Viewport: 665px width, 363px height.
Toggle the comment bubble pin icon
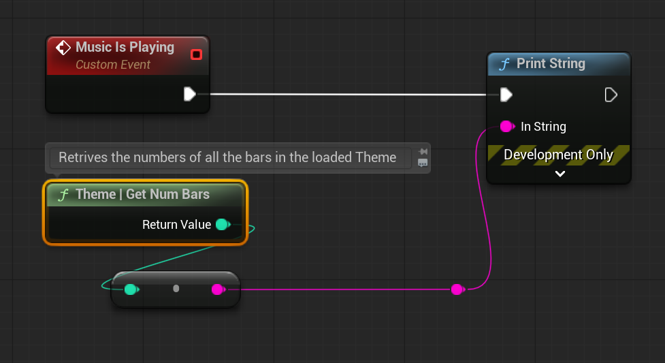[423, 151]
